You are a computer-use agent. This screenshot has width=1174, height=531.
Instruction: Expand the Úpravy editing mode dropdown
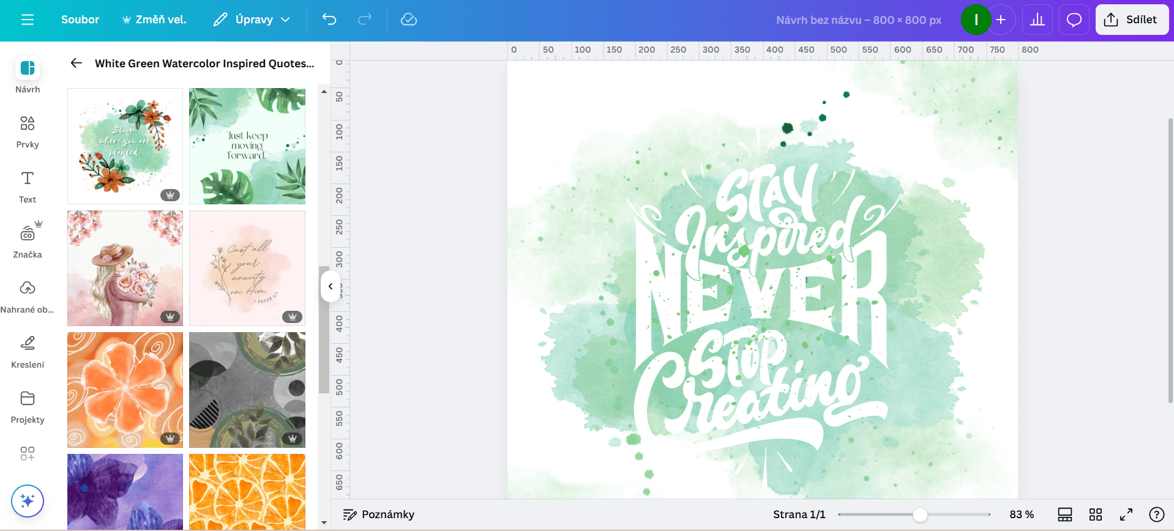[x=252, y=20]
